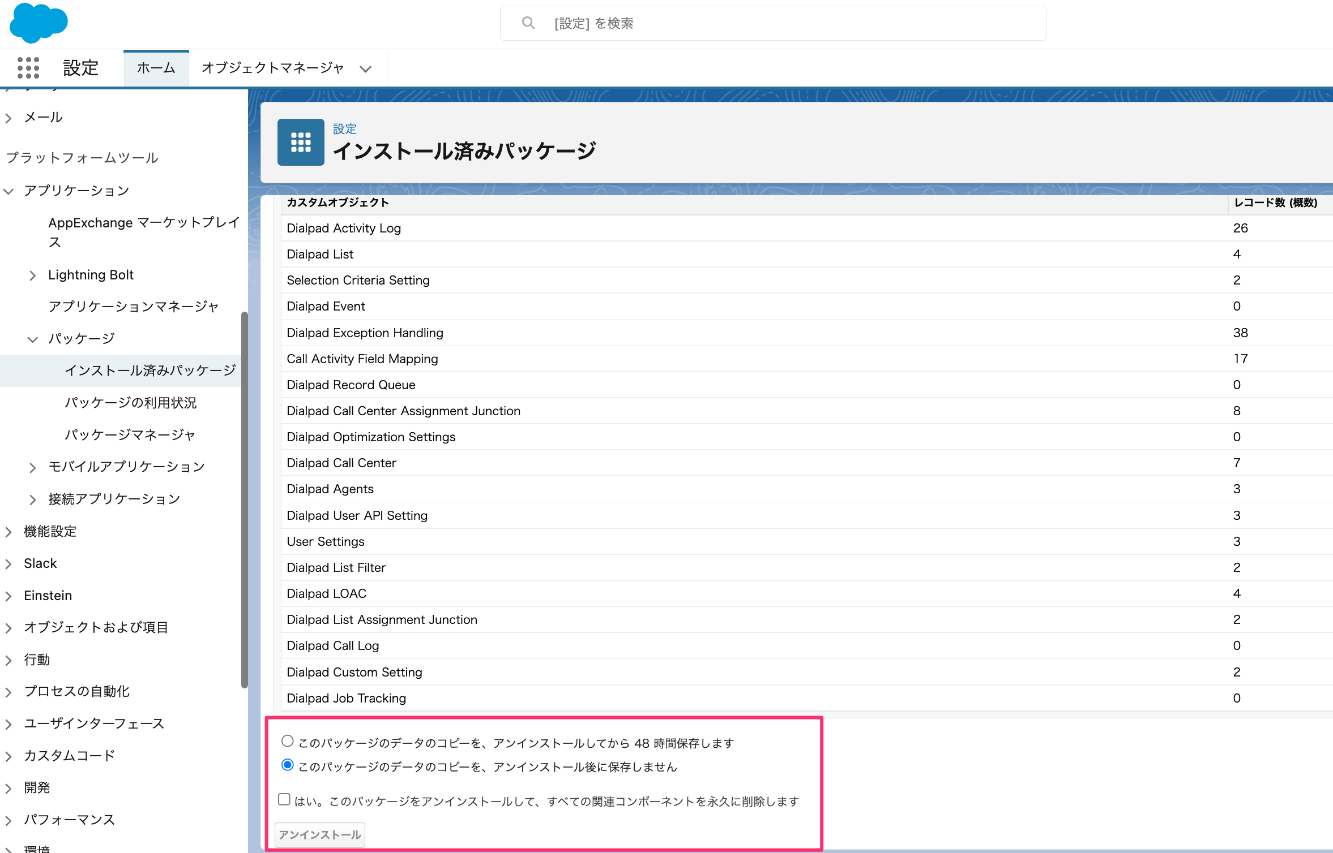1333x853 pixels.
Task: Click the Dialpad Job Tracking row
Action: (806, 698)
